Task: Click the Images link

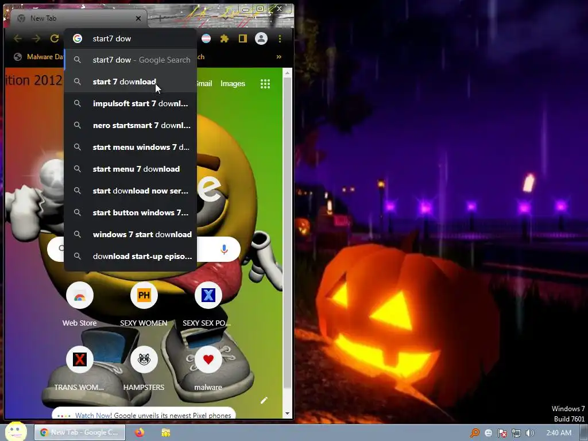Action: (233, 84)
